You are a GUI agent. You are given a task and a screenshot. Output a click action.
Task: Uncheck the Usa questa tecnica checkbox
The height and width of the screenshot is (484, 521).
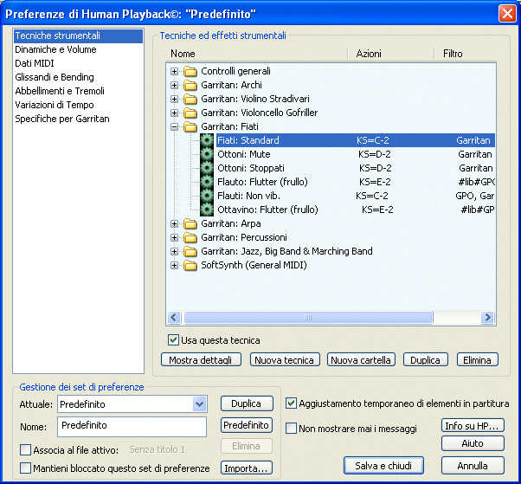point(174,340)
